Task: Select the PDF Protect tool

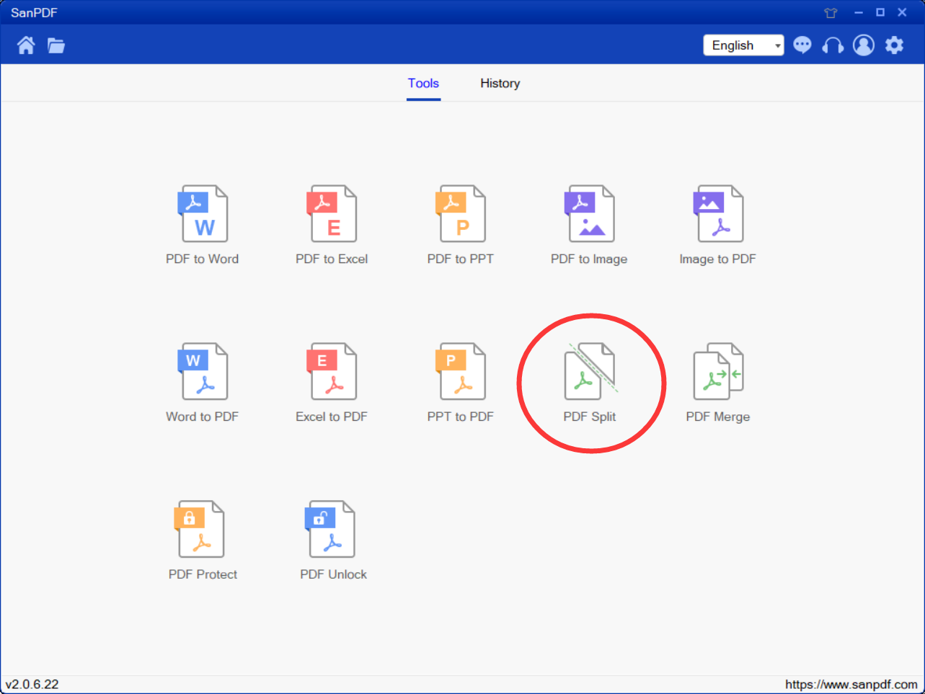Action: point(203,539)
